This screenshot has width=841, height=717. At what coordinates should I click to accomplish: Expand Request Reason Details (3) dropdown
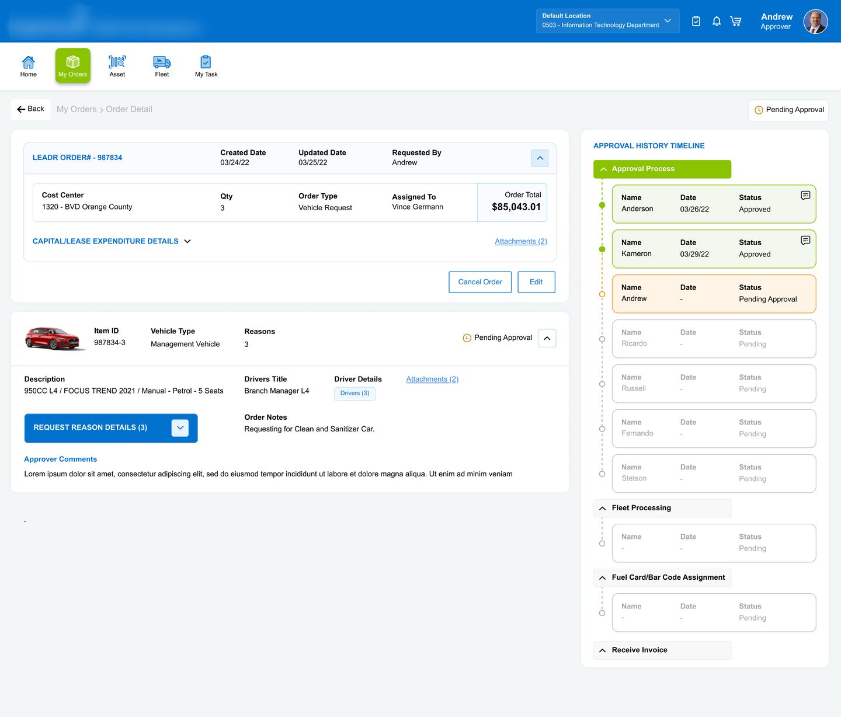click(x=111, y=428)
